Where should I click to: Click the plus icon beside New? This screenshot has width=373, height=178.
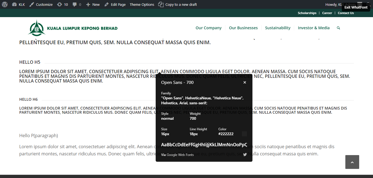point(88,4)
